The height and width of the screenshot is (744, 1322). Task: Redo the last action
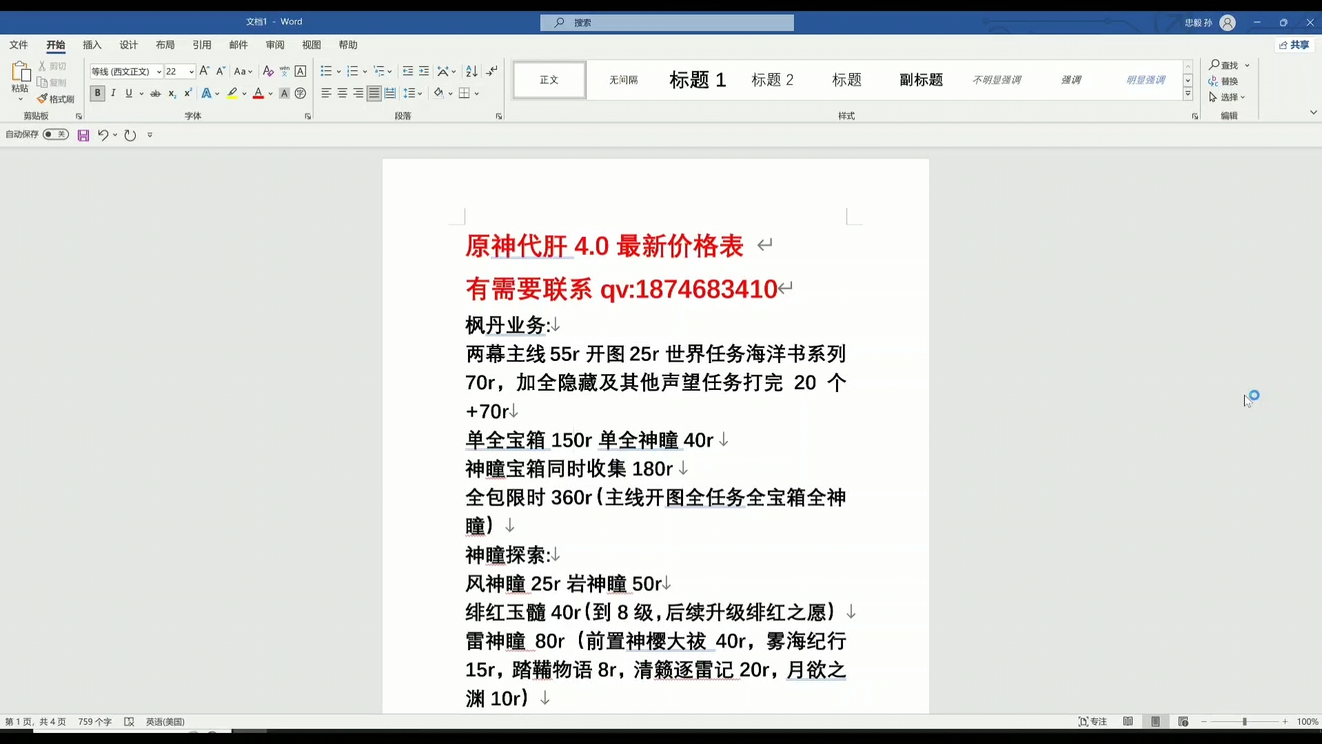(x=130, y=135)
